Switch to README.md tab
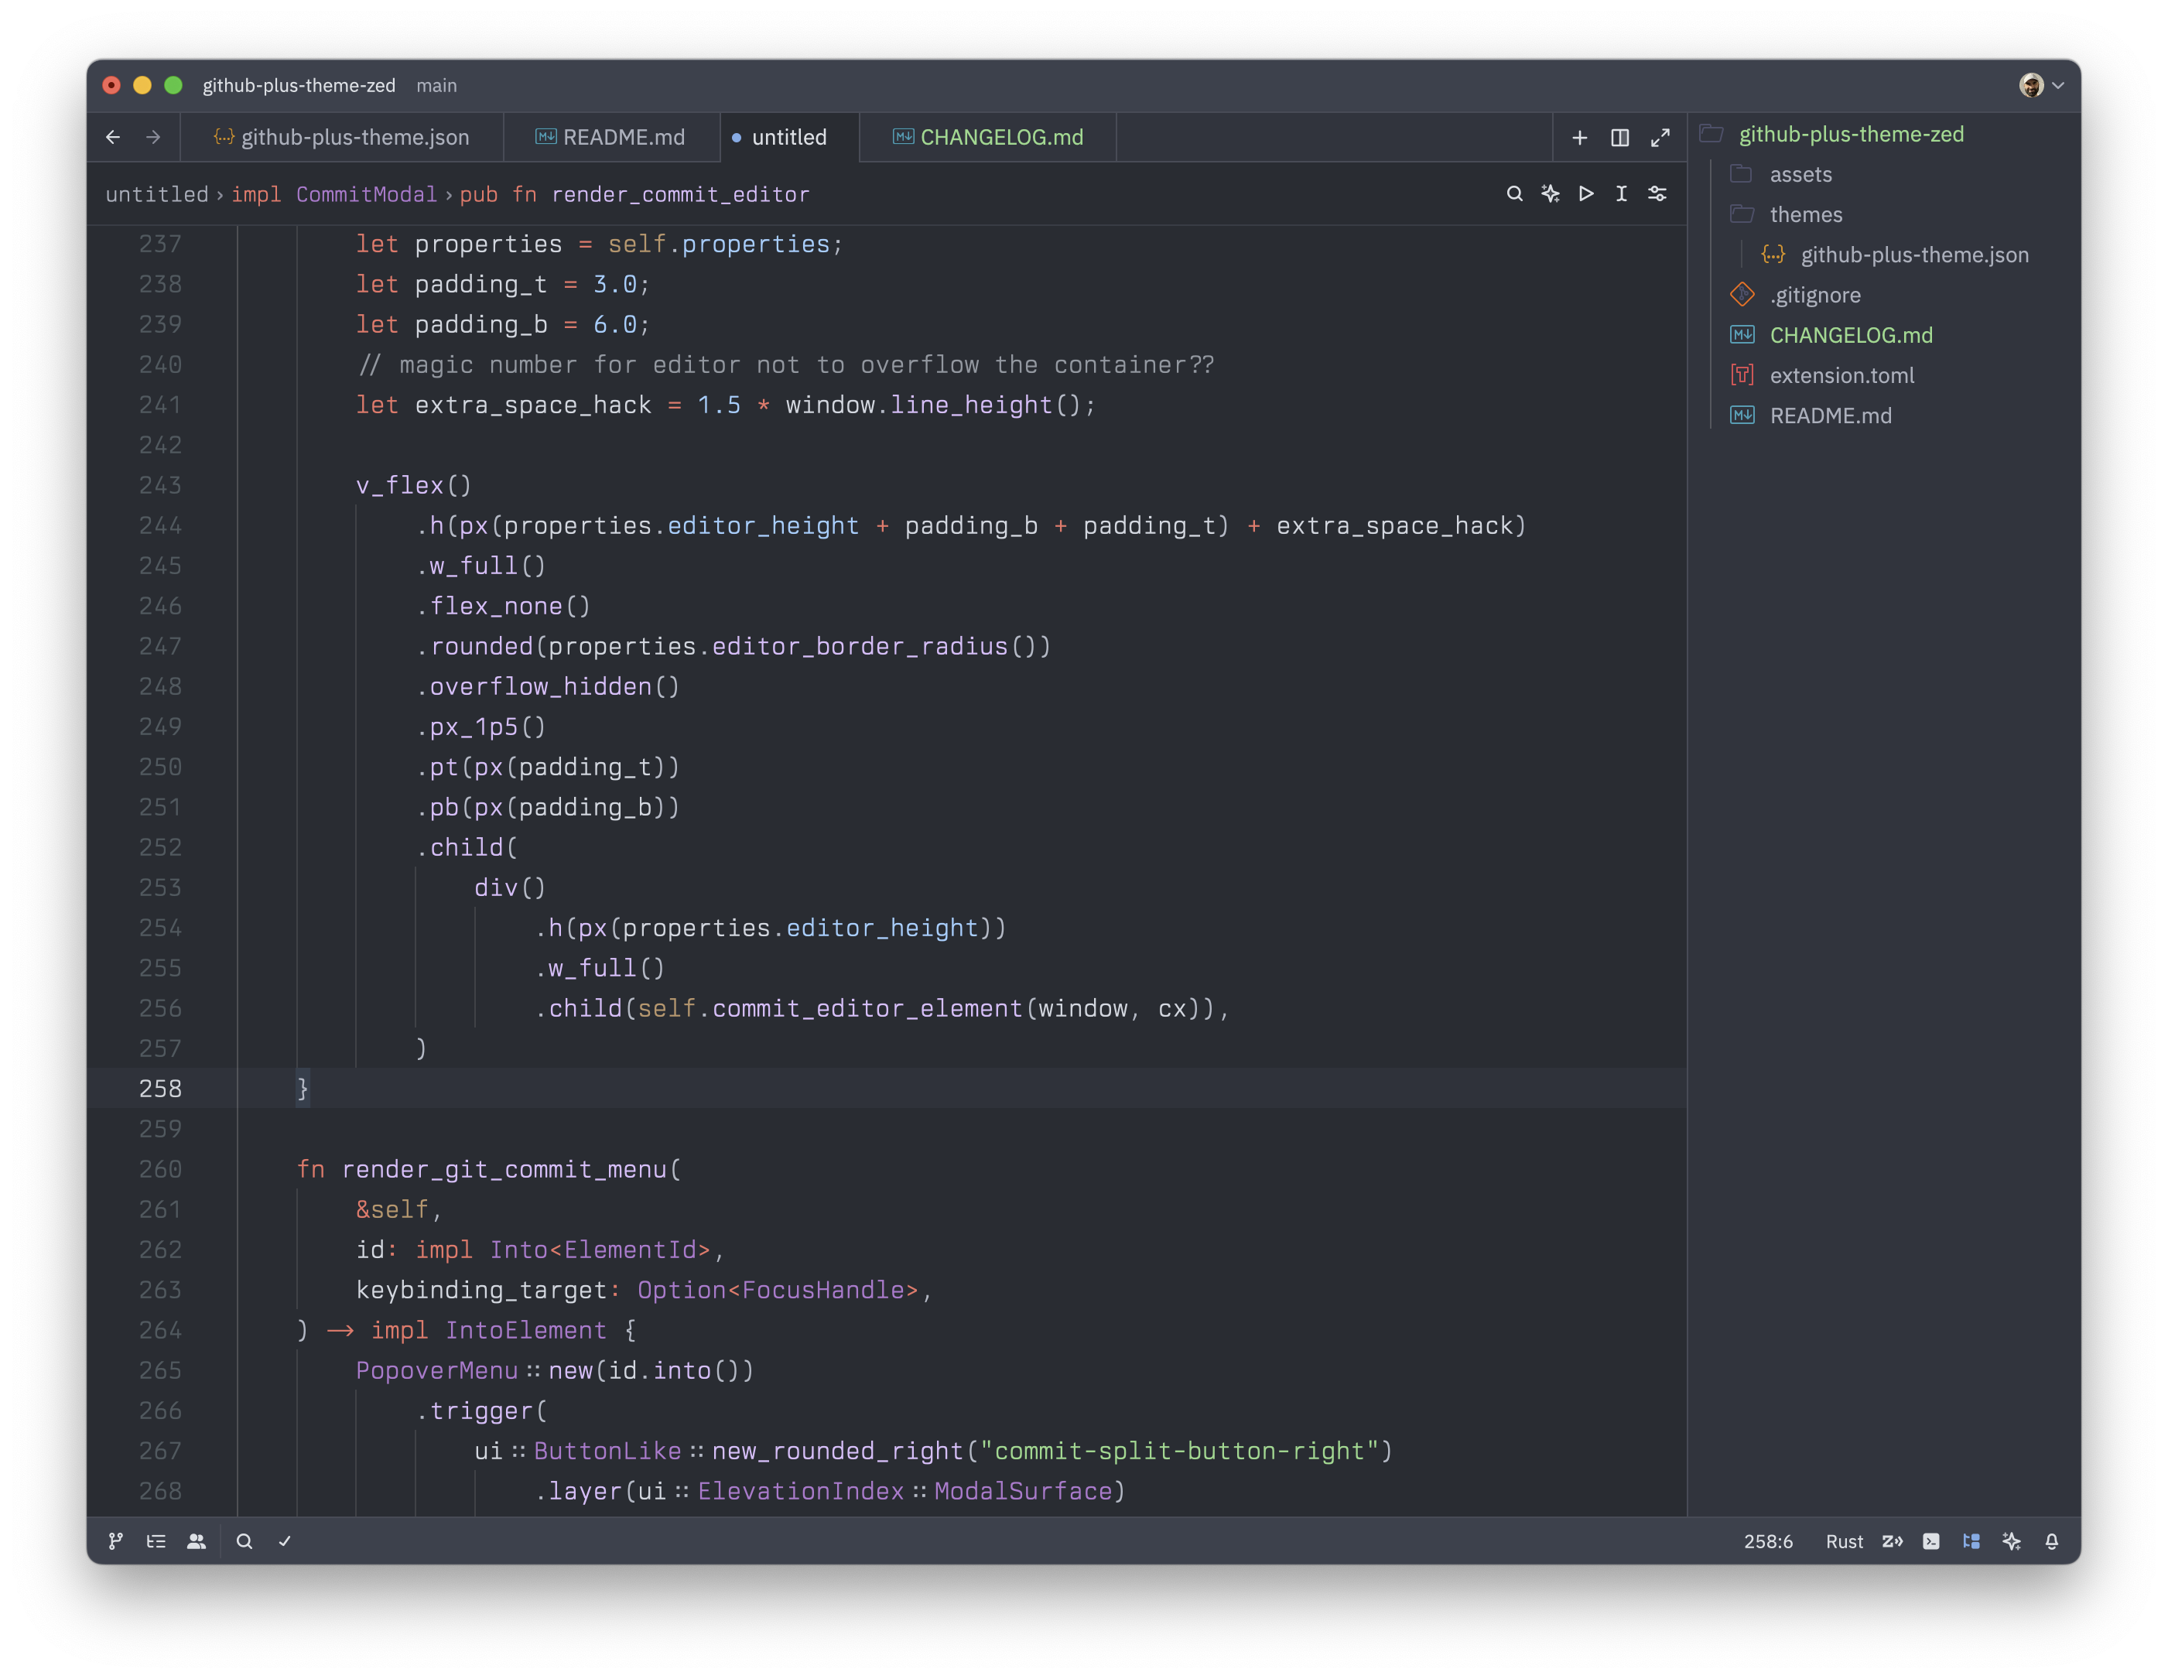The image size is (2168, 1679). [x=610, y=137]
